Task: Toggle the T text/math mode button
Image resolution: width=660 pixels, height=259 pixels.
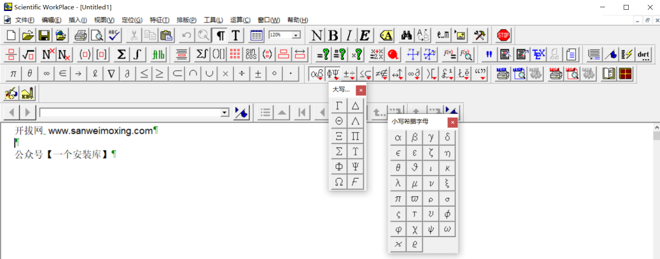Action: tap(236, 35)
